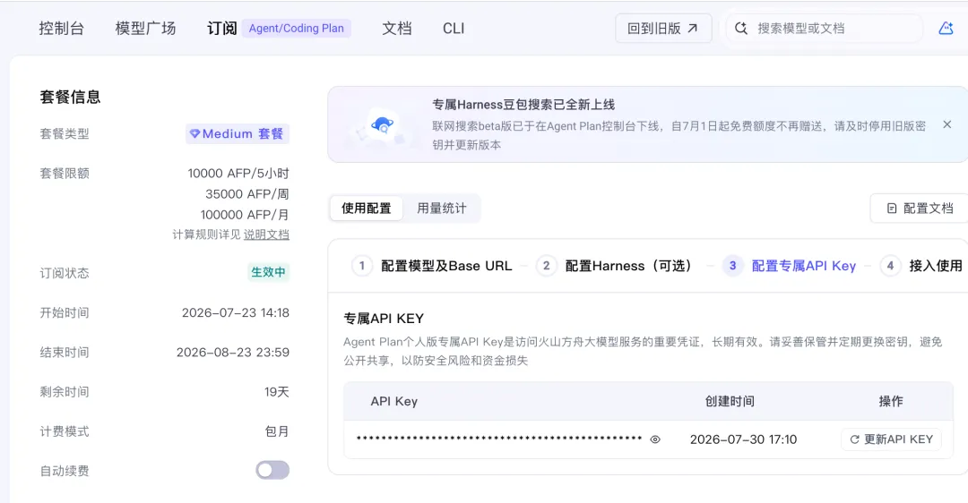
Task: Switch to the 使用配置 tab
Action: pyautogui.click(x=366, y=209)
